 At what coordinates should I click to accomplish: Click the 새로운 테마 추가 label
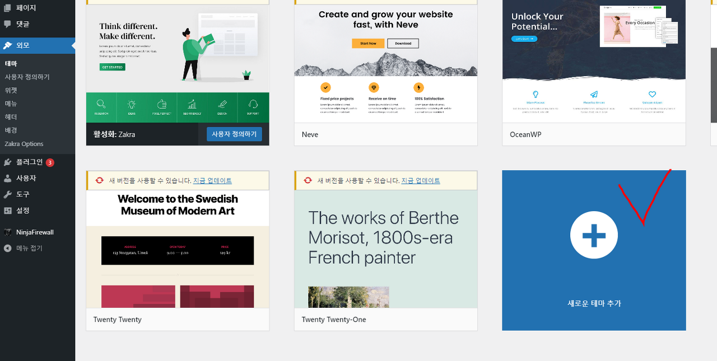(594, 303)
